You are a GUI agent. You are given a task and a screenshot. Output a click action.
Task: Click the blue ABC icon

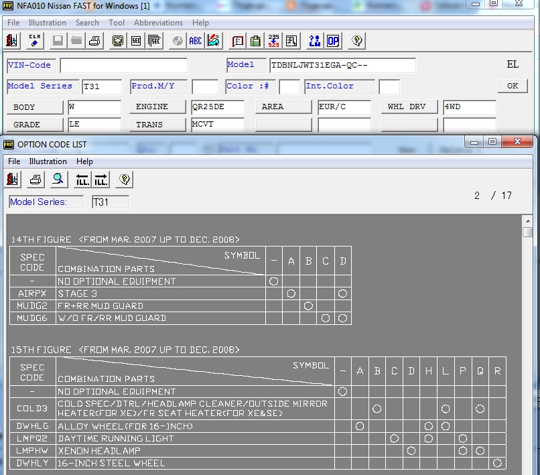click(x=195, y=41)
